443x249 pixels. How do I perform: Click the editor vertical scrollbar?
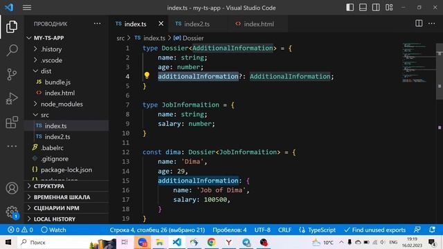440,71
